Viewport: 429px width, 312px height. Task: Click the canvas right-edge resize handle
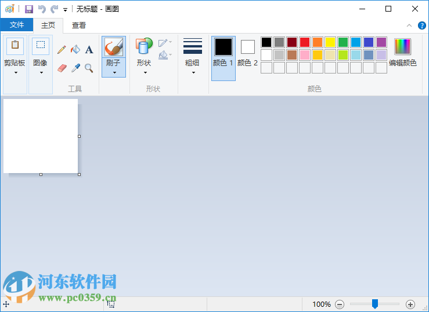coord(80,137)
